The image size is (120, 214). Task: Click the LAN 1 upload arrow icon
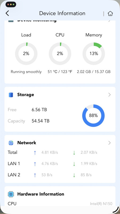click(x=35, y=164)
